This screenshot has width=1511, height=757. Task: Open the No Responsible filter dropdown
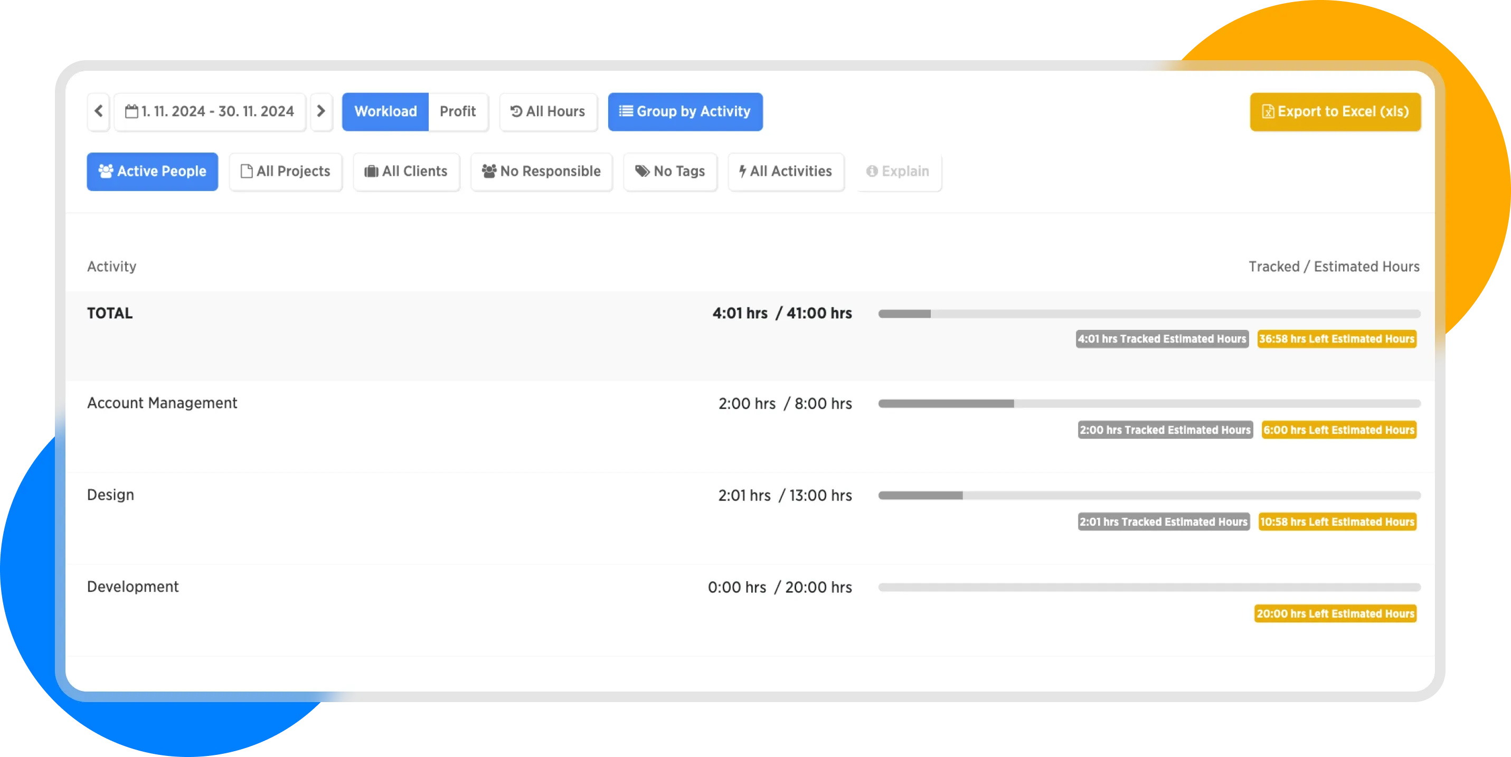[x=541, y=171]
